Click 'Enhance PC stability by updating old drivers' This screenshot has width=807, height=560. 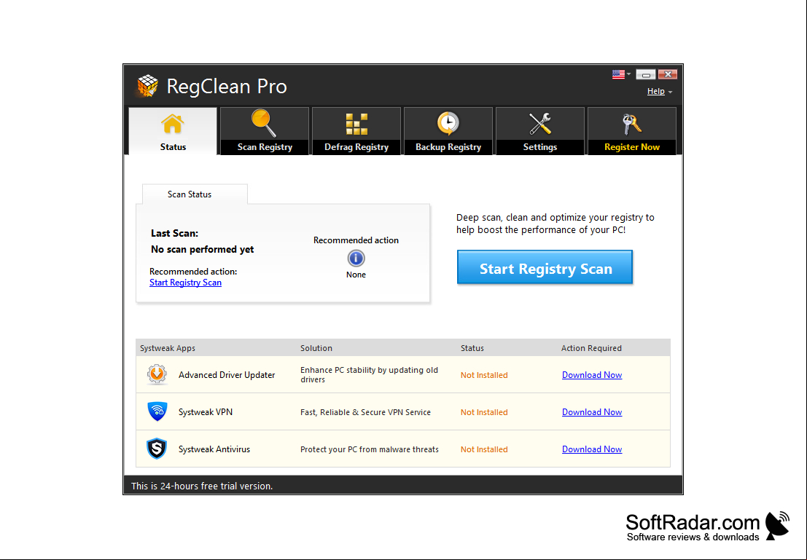tap(369, 375)
